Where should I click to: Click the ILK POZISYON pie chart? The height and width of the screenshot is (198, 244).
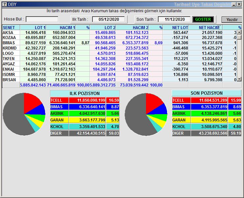click(x=24, y=114)
